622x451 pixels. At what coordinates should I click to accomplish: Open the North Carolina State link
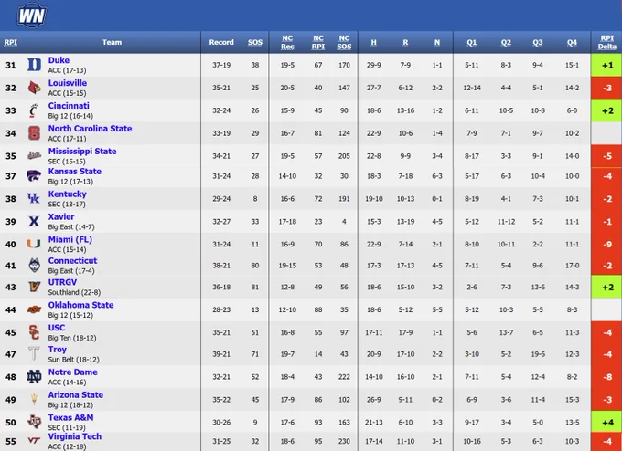click(90, 129)
